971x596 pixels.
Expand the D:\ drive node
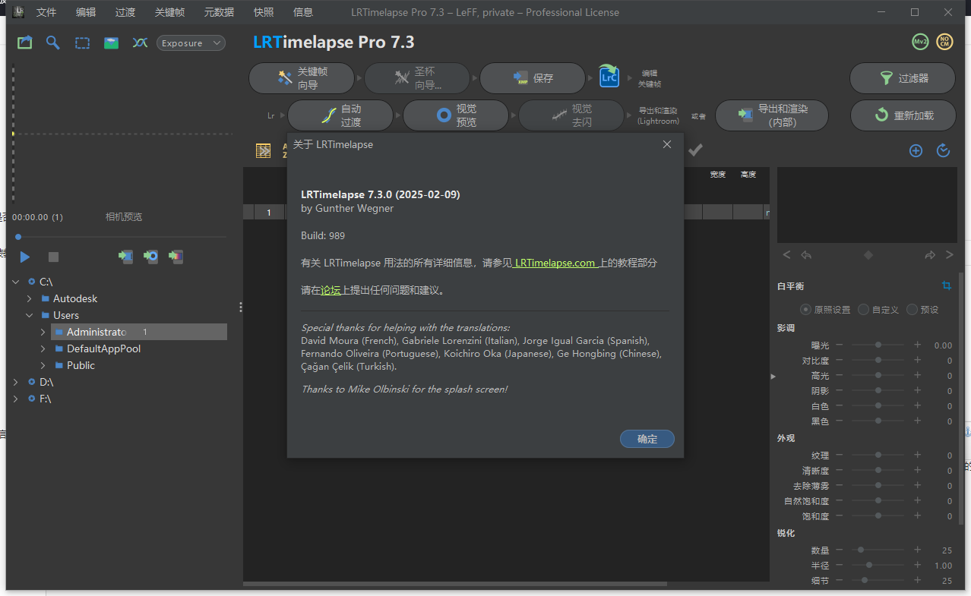click(x=15, y=382)
